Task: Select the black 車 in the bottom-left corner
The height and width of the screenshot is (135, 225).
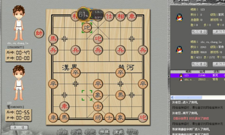Action: 53,118
